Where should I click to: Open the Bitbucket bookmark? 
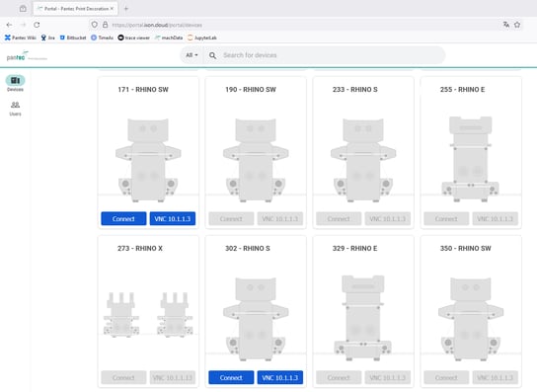tap(73, 38)
